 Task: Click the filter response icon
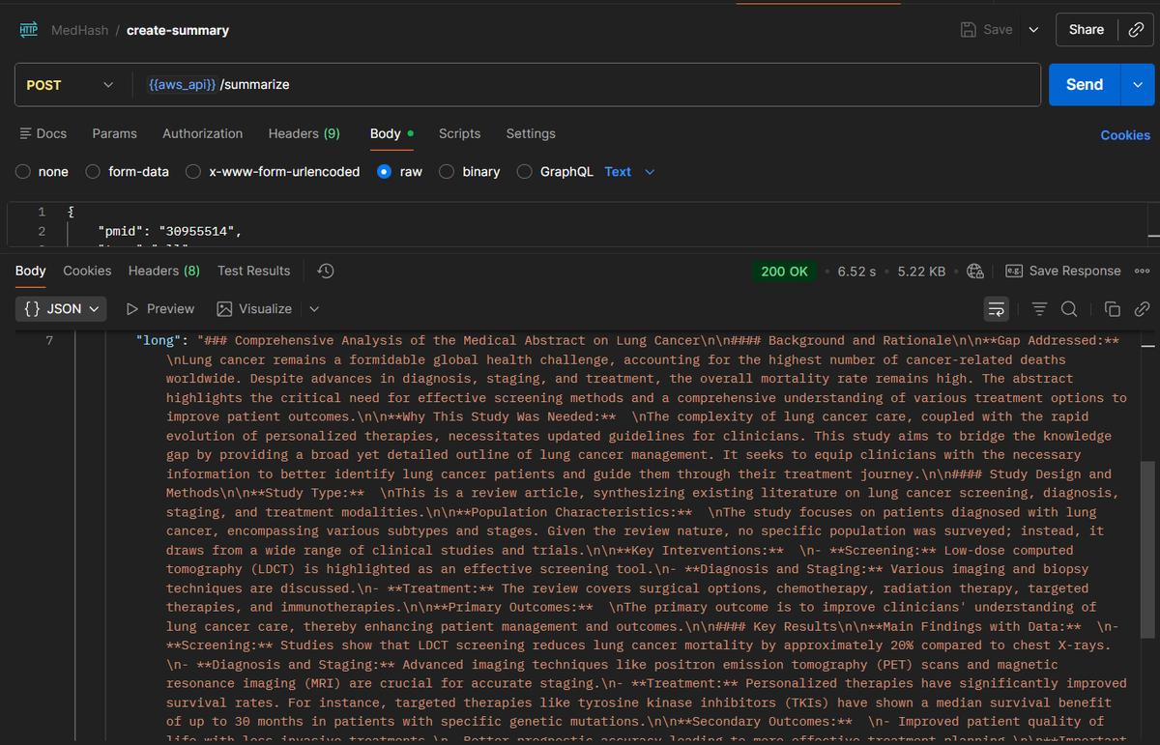pos(1040,309)
